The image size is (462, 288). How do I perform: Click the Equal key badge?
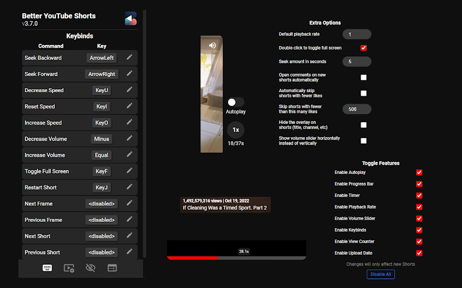102,155
